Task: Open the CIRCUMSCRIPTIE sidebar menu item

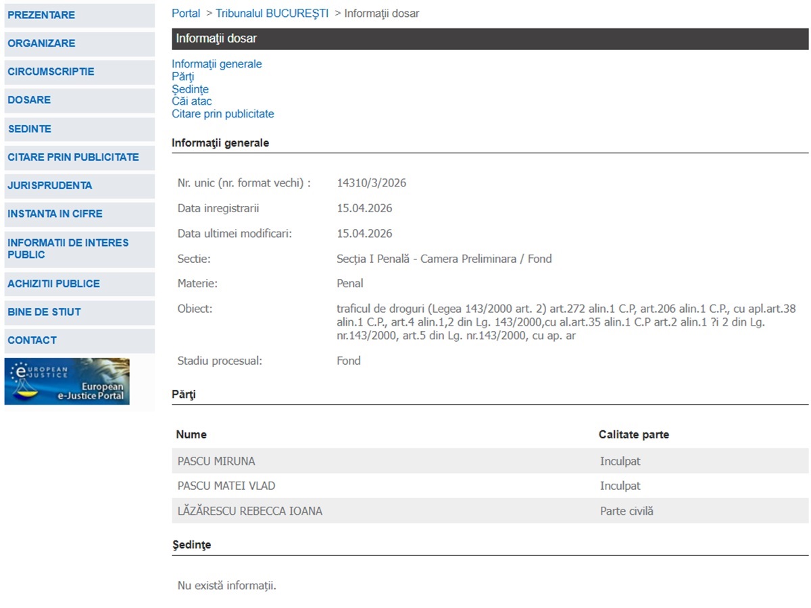Action: coord(79,72)
